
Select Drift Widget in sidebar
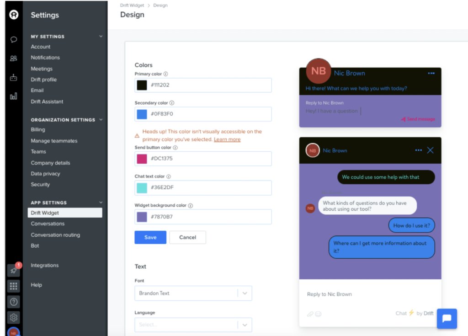click(x=65, y=213)
